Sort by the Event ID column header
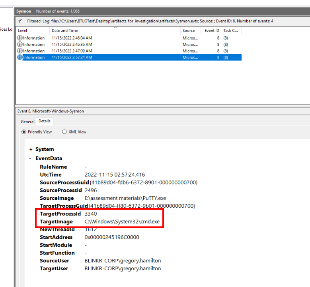 pos(211,31)
